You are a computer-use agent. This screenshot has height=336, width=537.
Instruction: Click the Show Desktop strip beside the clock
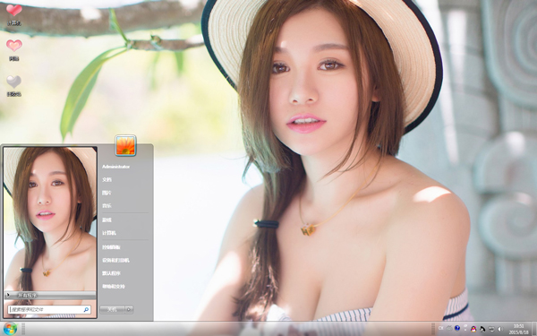tap(534, 329)
